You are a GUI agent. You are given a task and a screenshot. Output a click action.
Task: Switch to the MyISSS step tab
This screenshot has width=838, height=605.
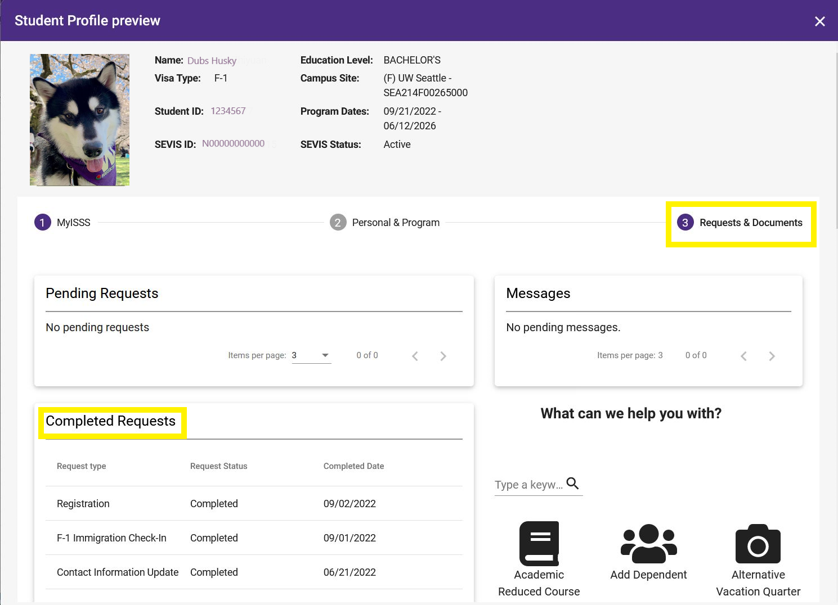62,223
